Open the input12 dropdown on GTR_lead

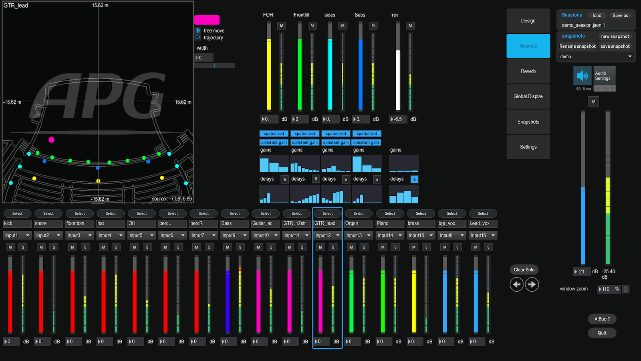click(327, 235)
